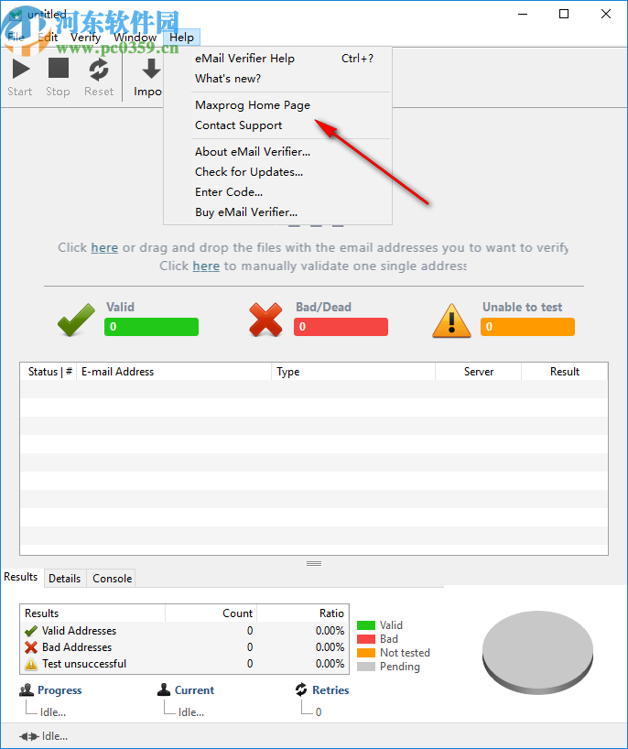Click the Count column header
Screen dimensions: 628x749
211,613
